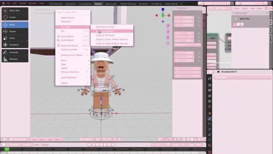Select the Measure tool
The width and height of the screenshot is (273, 154).
[15, 59]
